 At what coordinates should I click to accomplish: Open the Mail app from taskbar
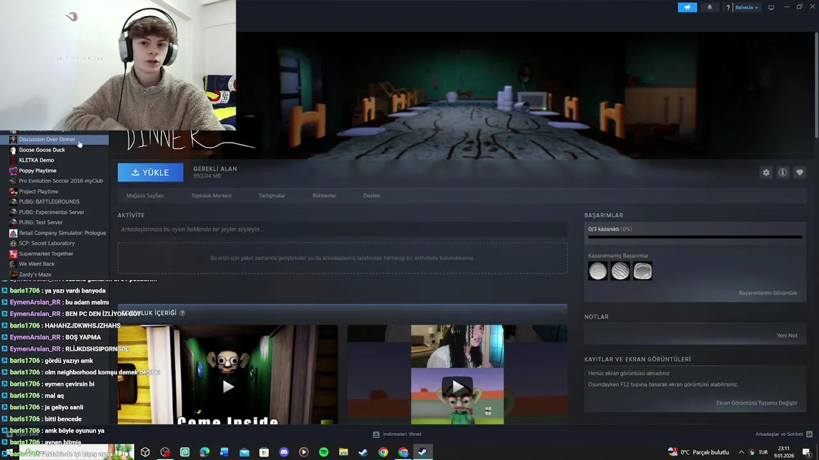(244, 452)
